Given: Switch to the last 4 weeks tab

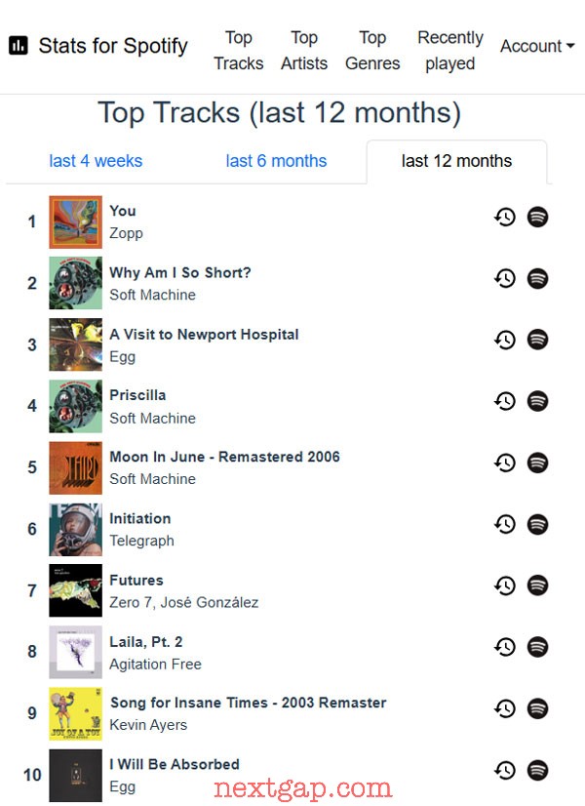Looking at the screenshot, I should click(96, 161).
